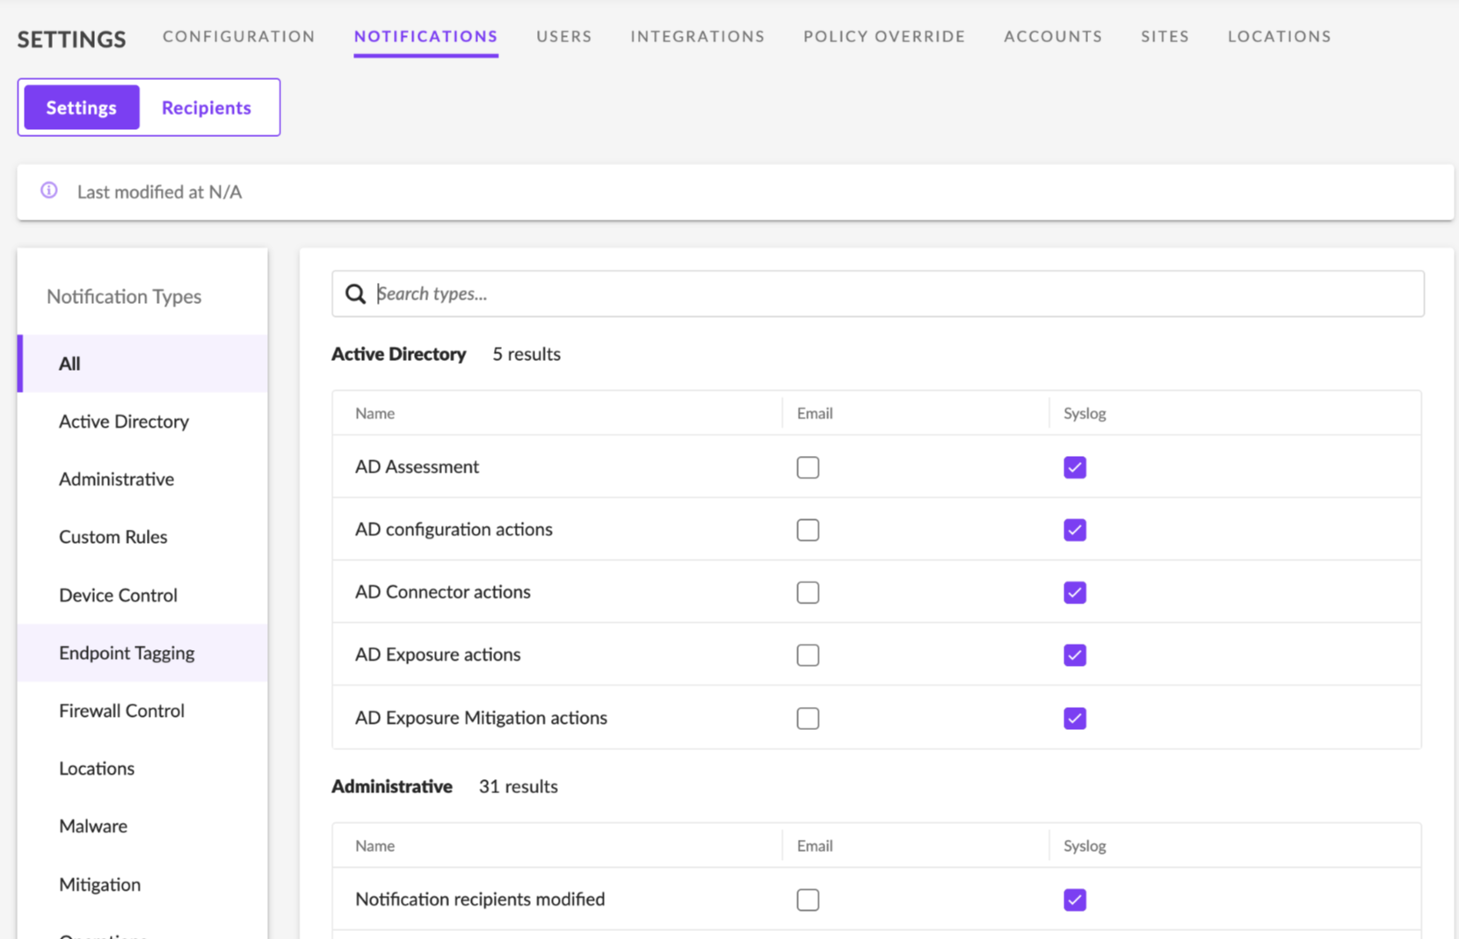Uncheck Syslog for AD Exposure actions
Image resolution: width=1459 pixels, height=939 pixels.
(x=1074, y=655)
